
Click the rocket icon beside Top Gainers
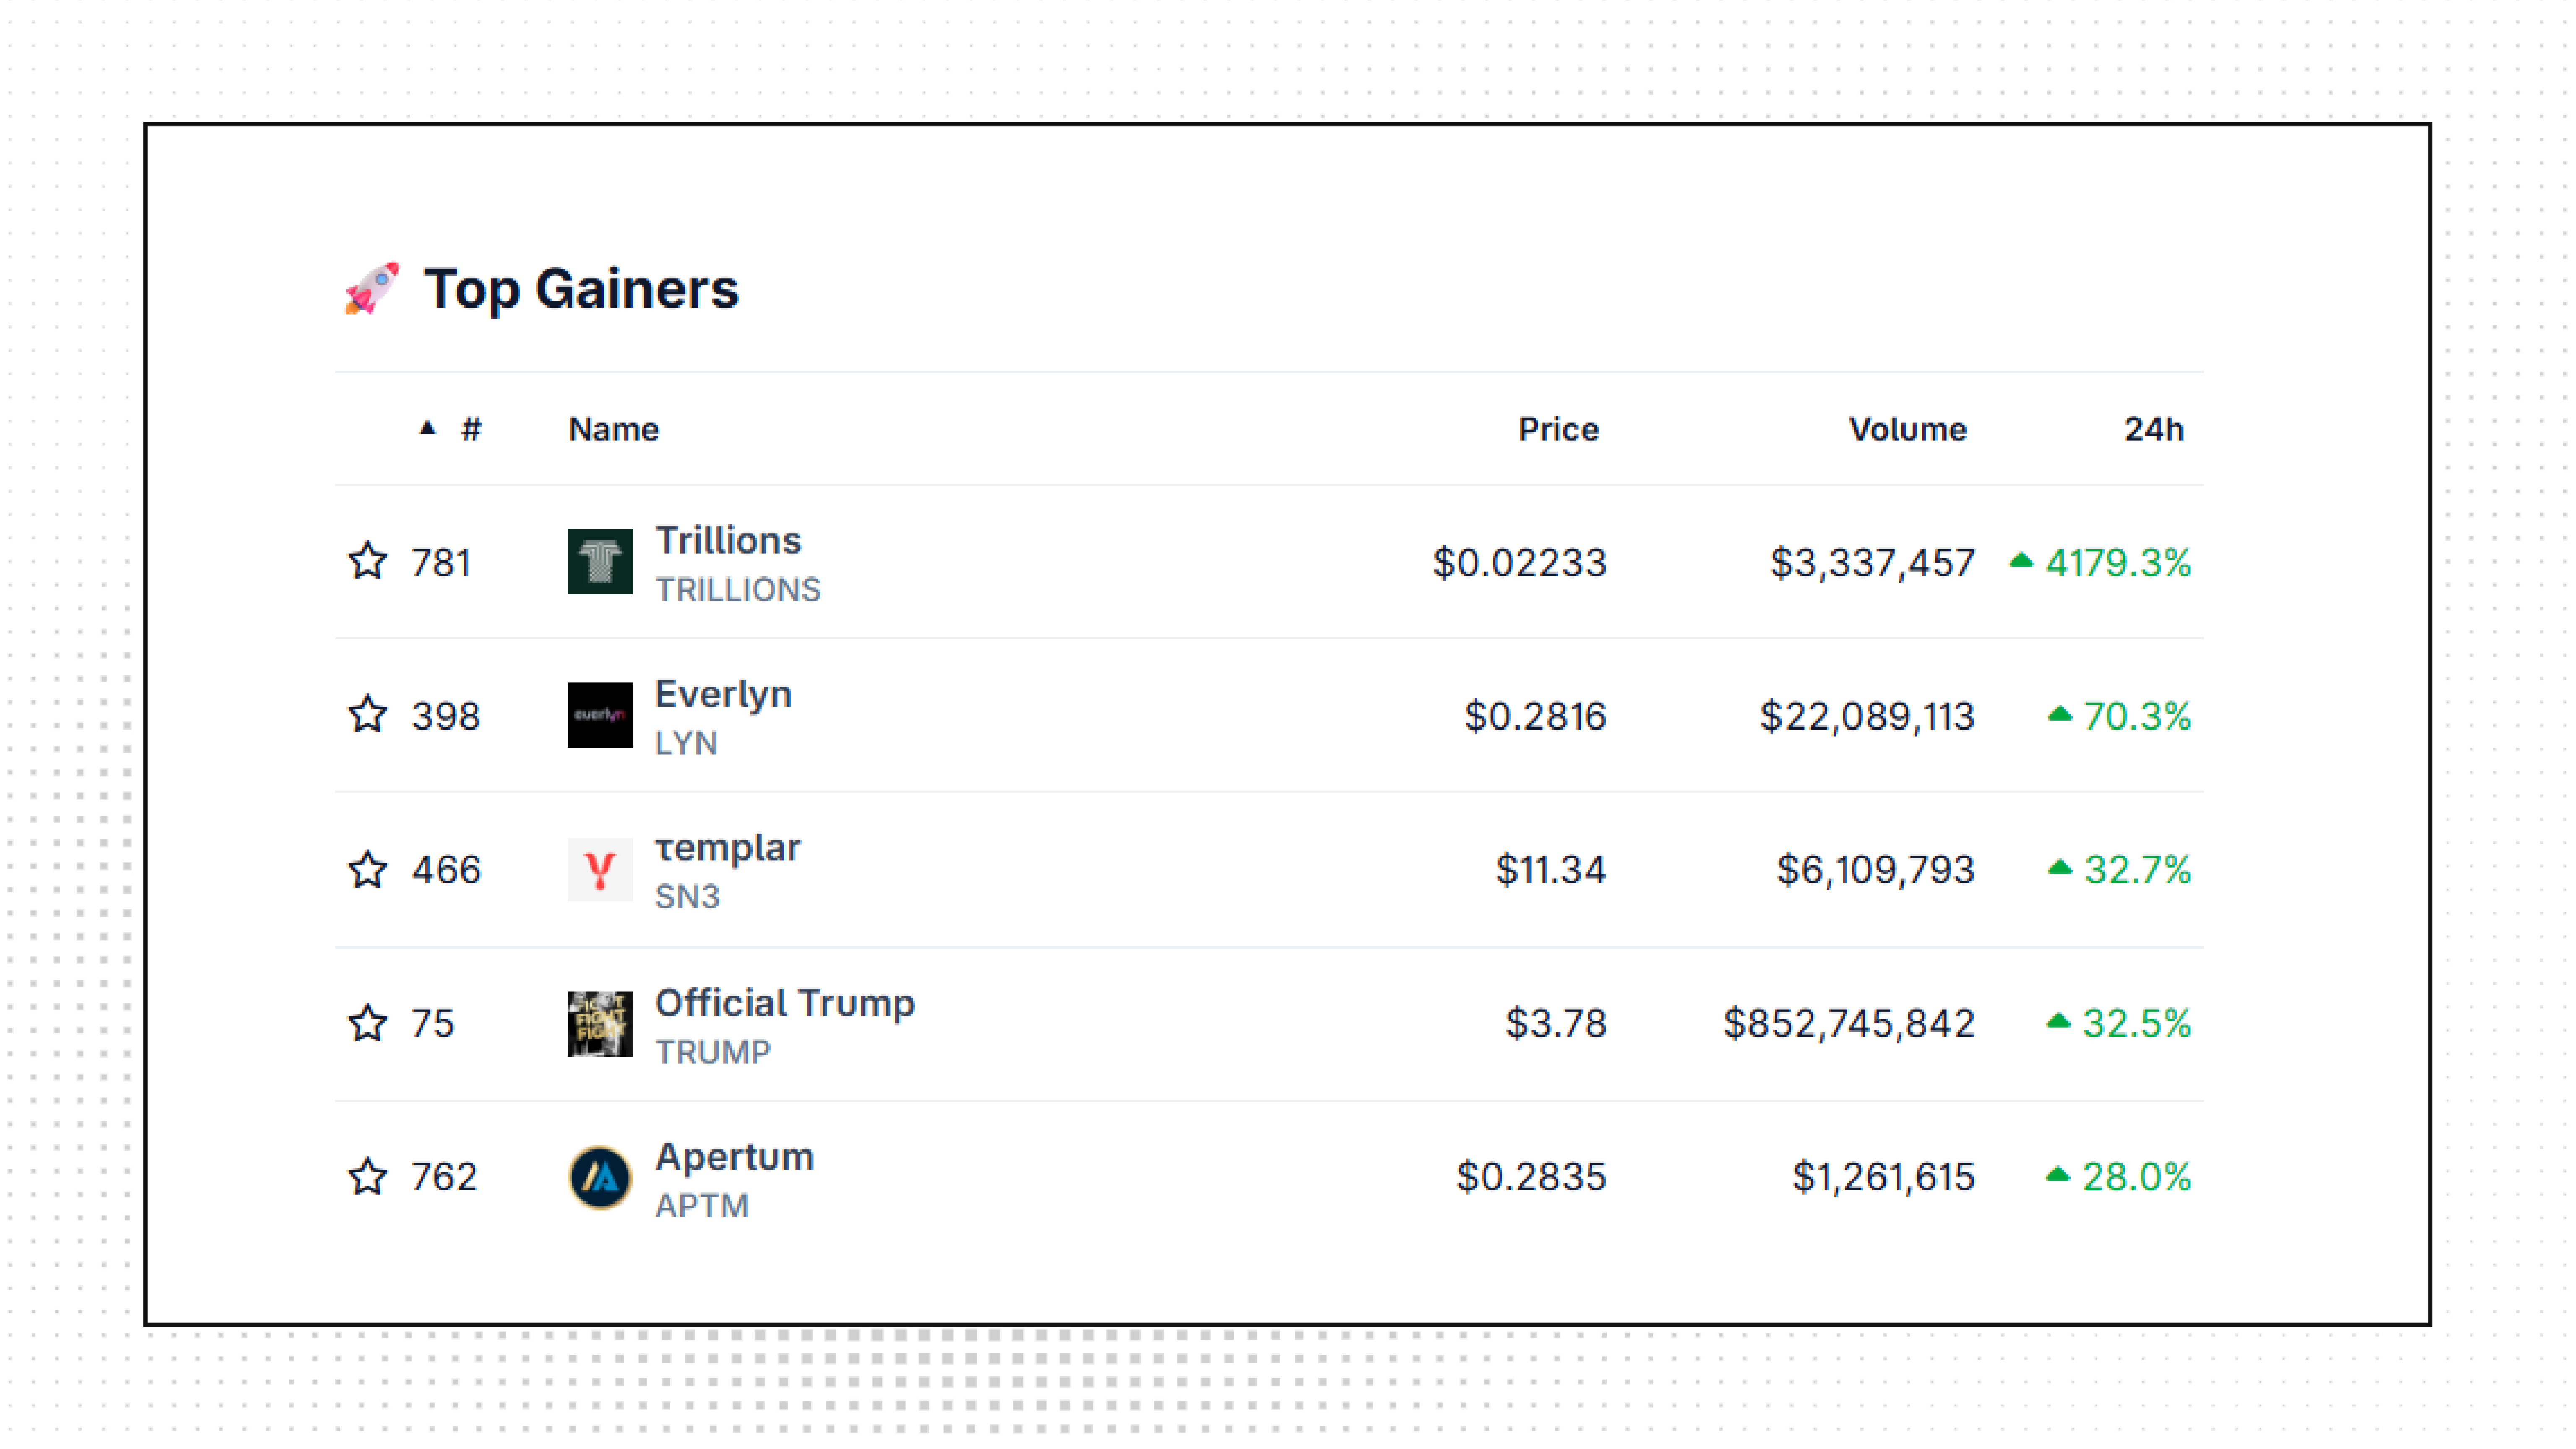372,288
